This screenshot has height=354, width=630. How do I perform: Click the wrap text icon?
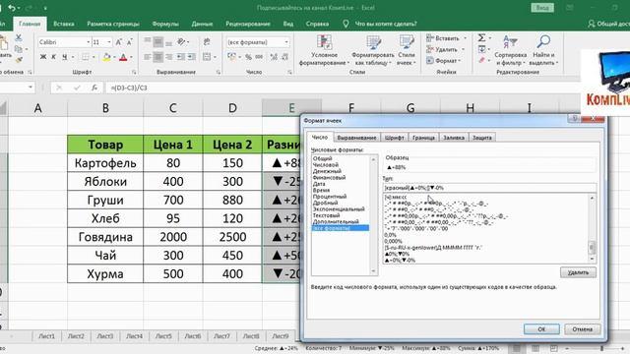pyautogui.click(x=207, y=41)
